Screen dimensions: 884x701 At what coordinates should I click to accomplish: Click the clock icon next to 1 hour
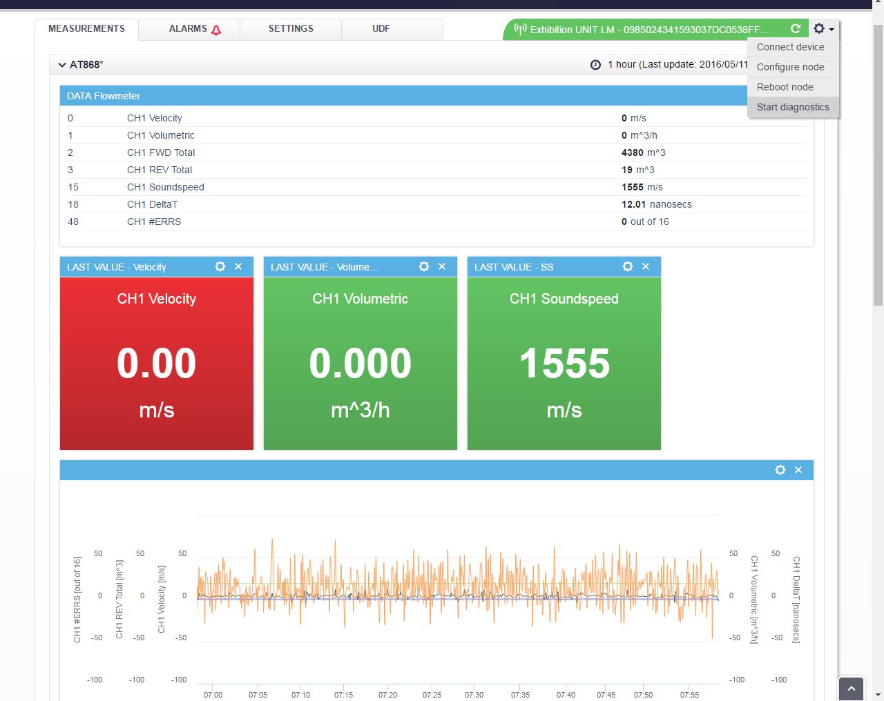(x=595, y=65)
